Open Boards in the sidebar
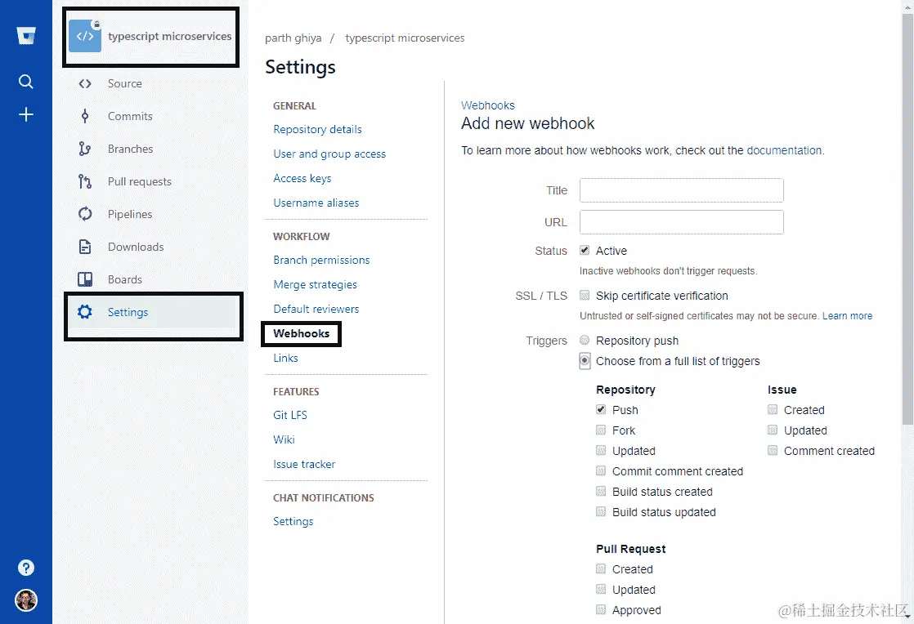This screenshot has height=624, width=914. 125,279
